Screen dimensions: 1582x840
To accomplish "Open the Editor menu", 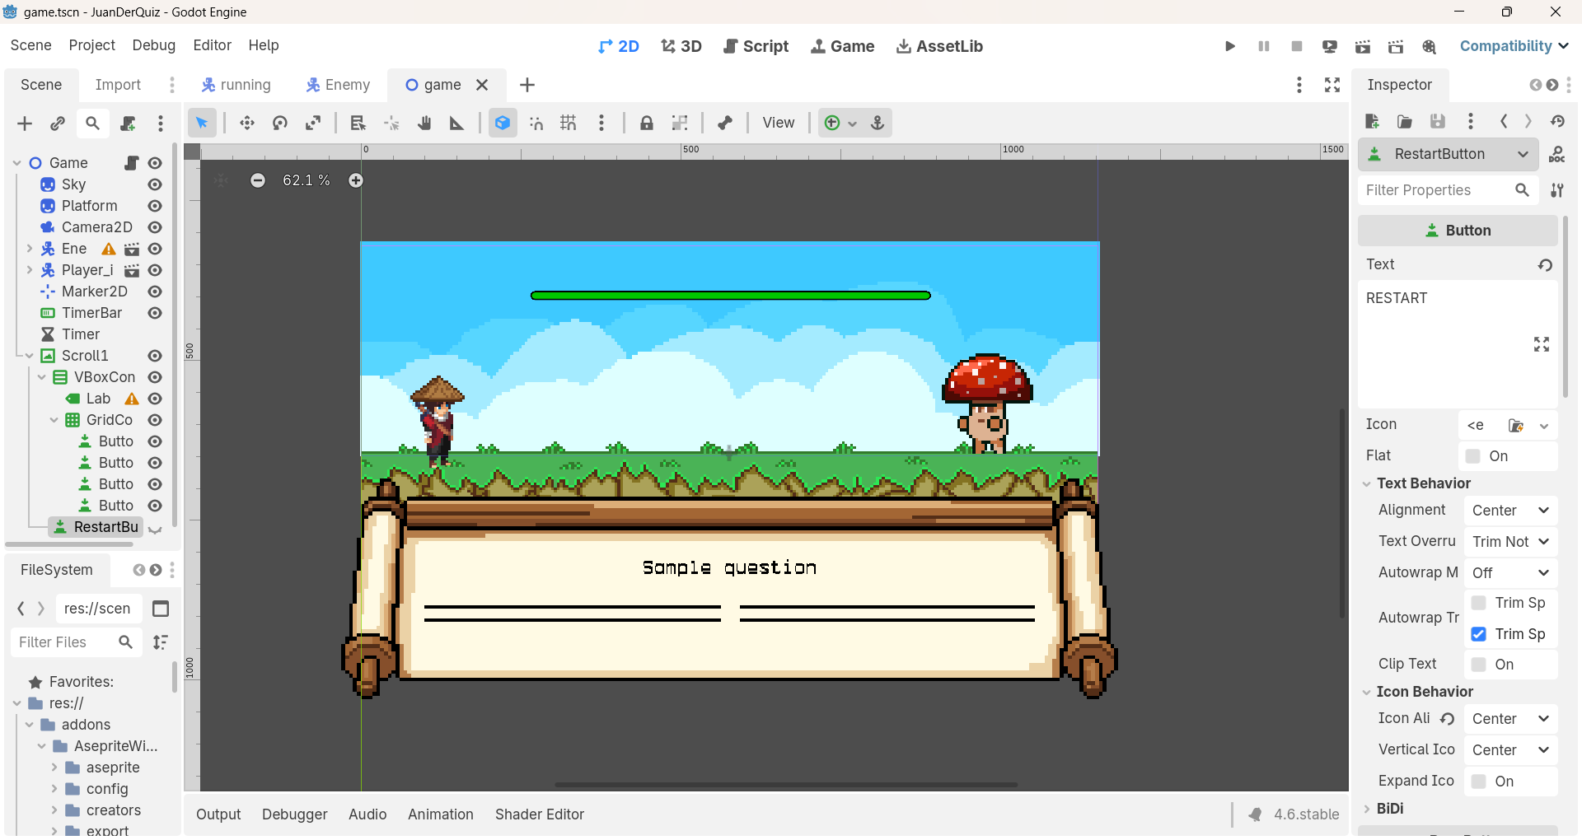I will [212, 45].
